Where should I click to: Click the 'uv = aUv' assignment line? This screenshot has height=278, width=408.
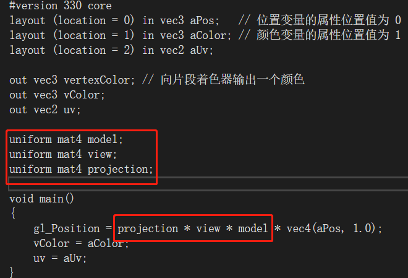[x=60, y=258]
